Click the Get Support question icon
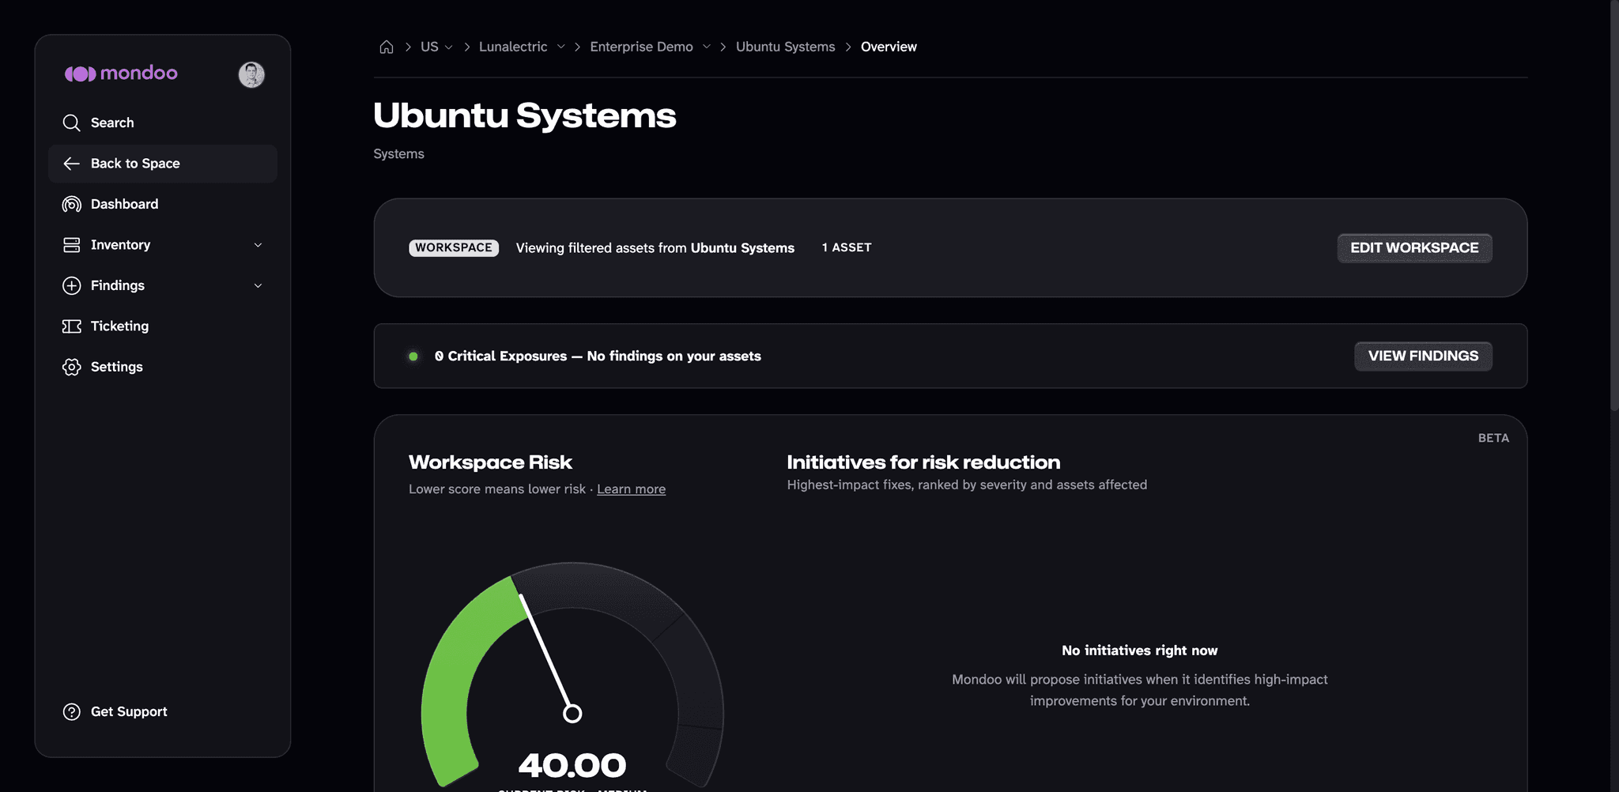 tap(71, 711)
